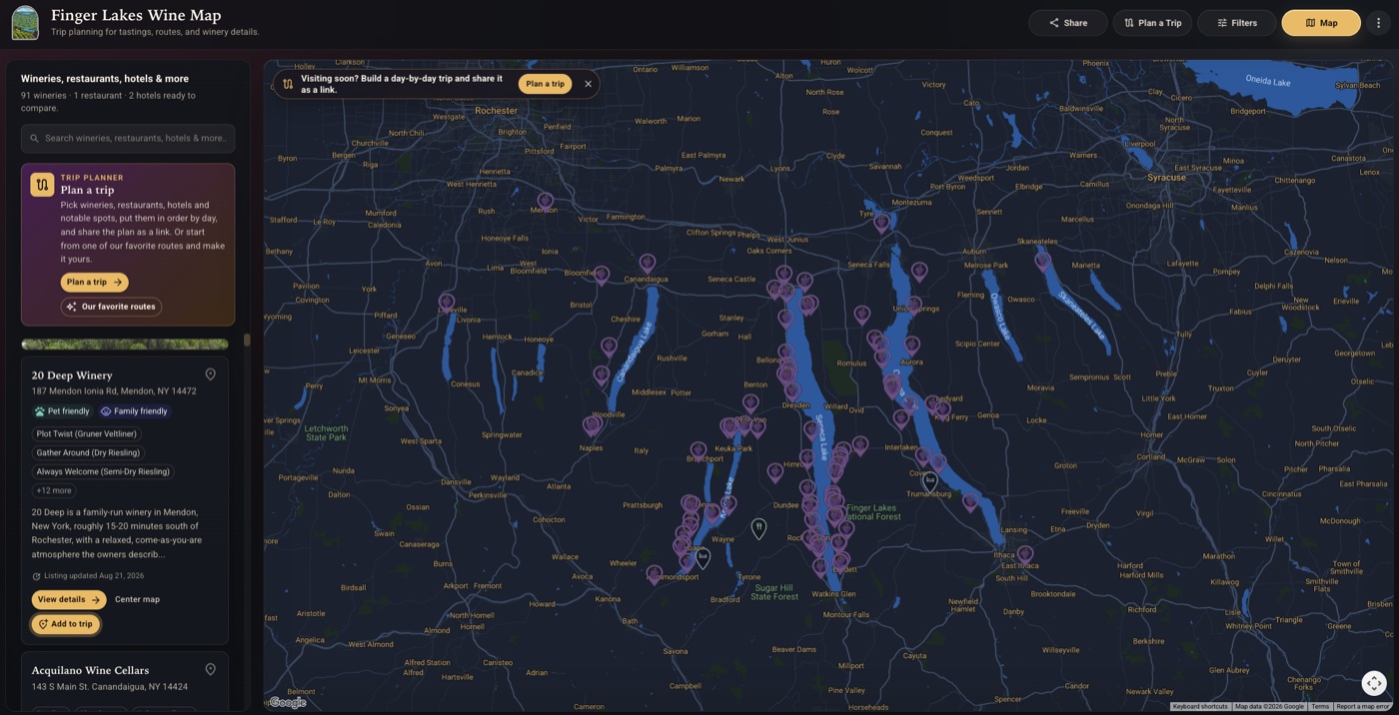The width and height of the screenshot is (1399, 715).
Task: Click the winery marker near Lakeville
Action: (447, 302)
